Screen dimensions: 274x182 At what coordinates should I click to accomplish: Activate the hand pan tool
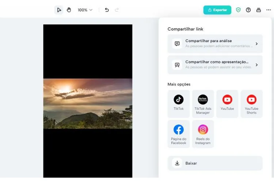click(x=69, y=10)
